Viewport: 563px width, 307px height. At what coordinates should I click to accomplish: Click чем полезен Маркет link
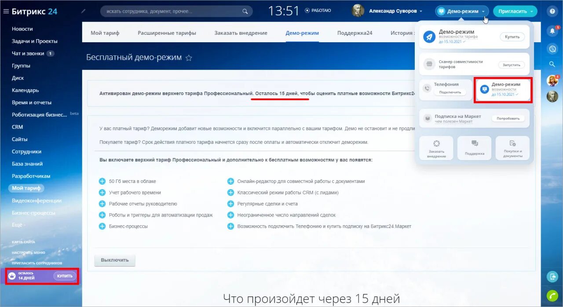(453, 121)
